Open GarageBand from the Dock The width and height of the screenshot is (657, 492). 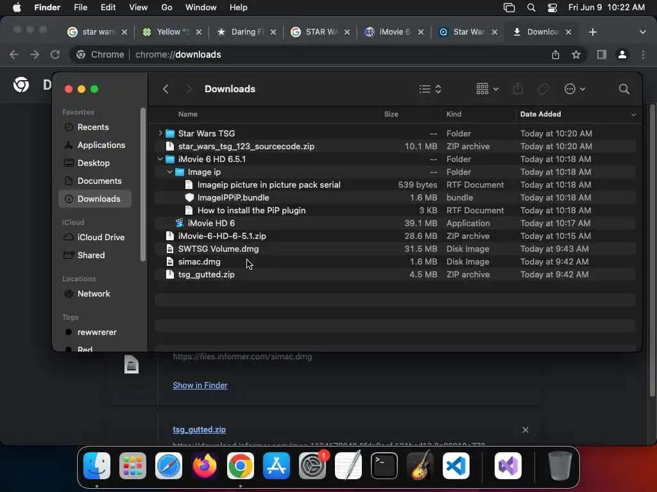[x=420, y=466]
